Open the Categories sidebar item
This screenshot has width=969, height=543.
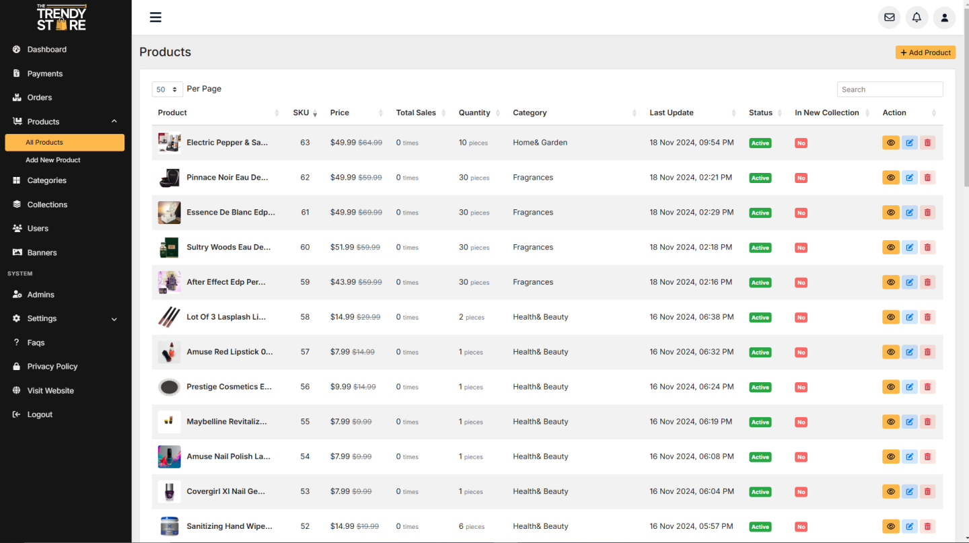point(46,180)
